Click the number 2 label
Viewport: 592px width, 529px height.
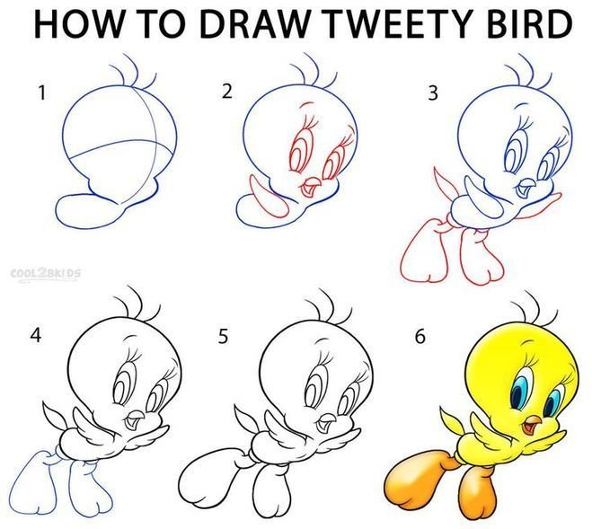[226, 92]
